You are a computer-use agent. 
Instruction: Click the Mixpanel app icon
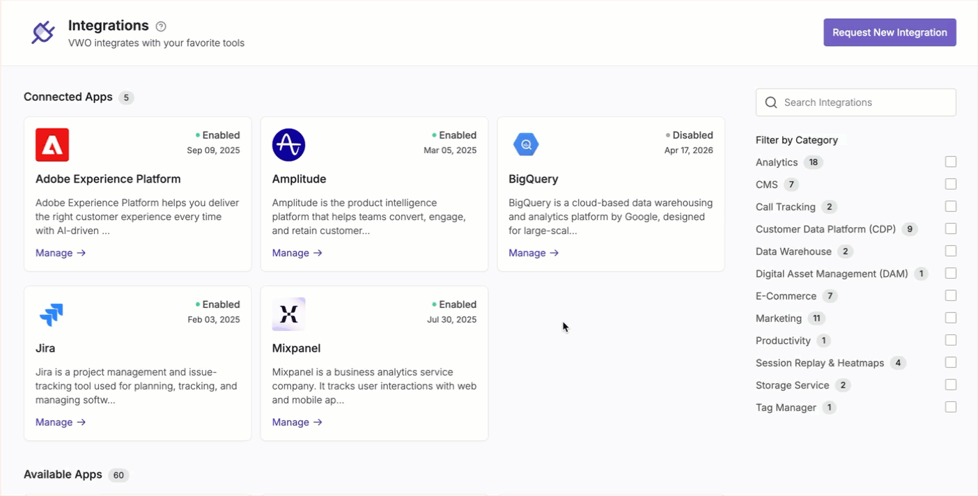288,315
